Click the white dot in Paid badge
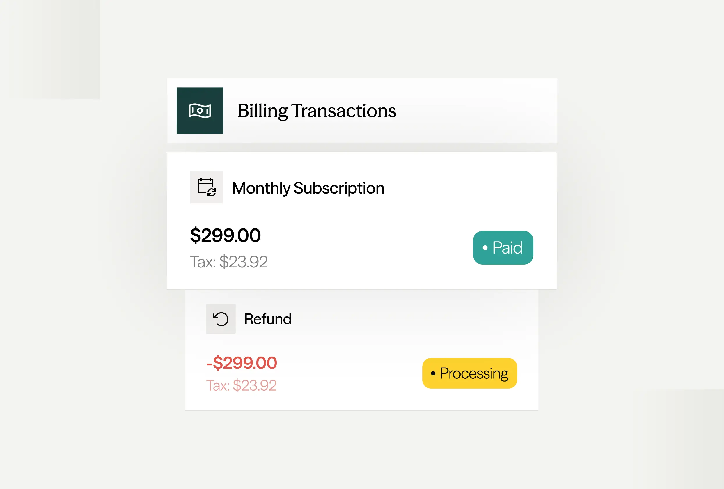 coord(485,248)
